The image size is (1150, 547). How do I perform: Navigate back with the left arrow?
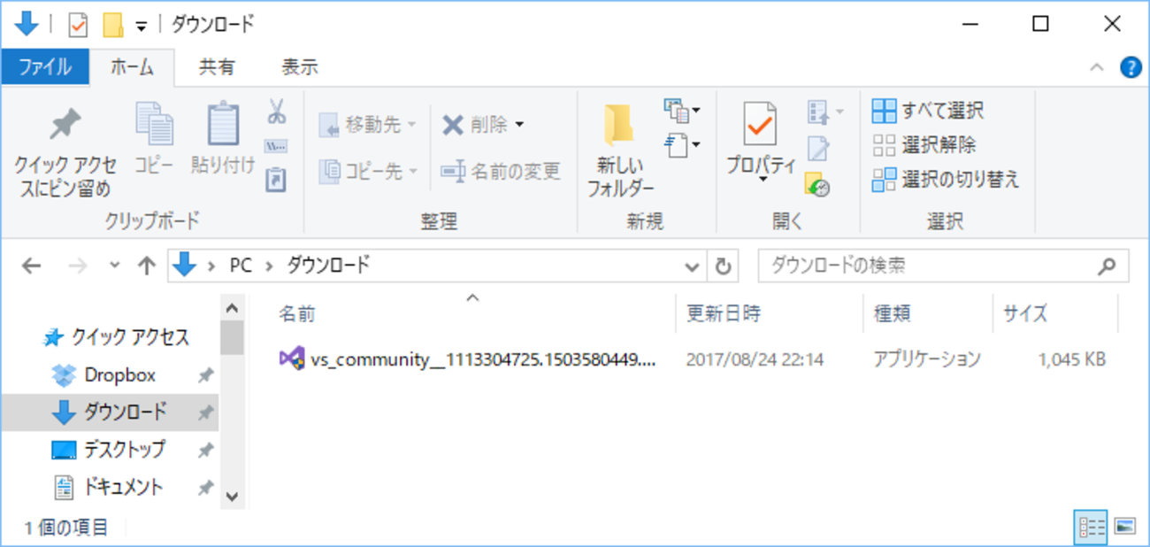[31, 266]
